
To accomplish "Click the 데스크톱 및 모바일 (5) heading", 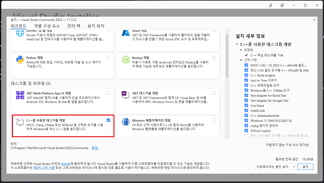I will point(31,83).
